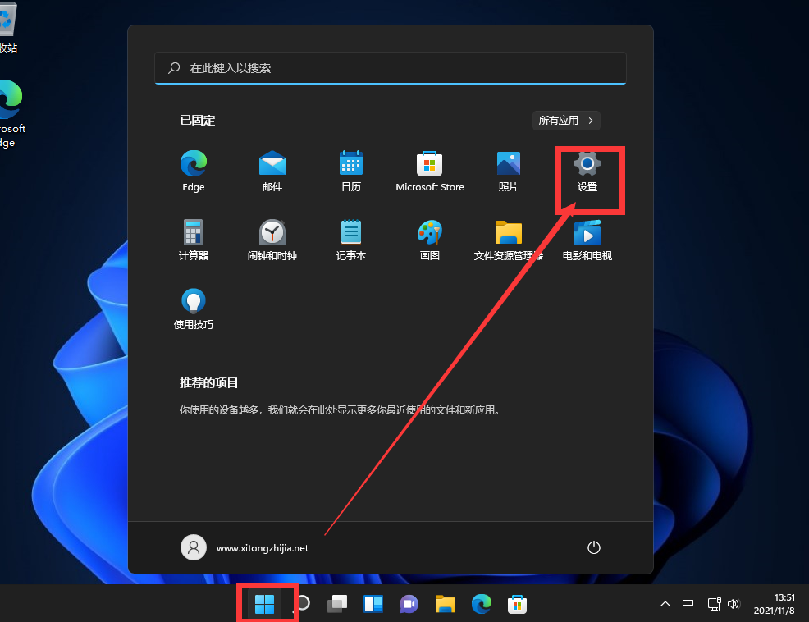Launch the 计算器 (Calculator) app
This screenshot has height=622, width=809.
pos(193,239)
